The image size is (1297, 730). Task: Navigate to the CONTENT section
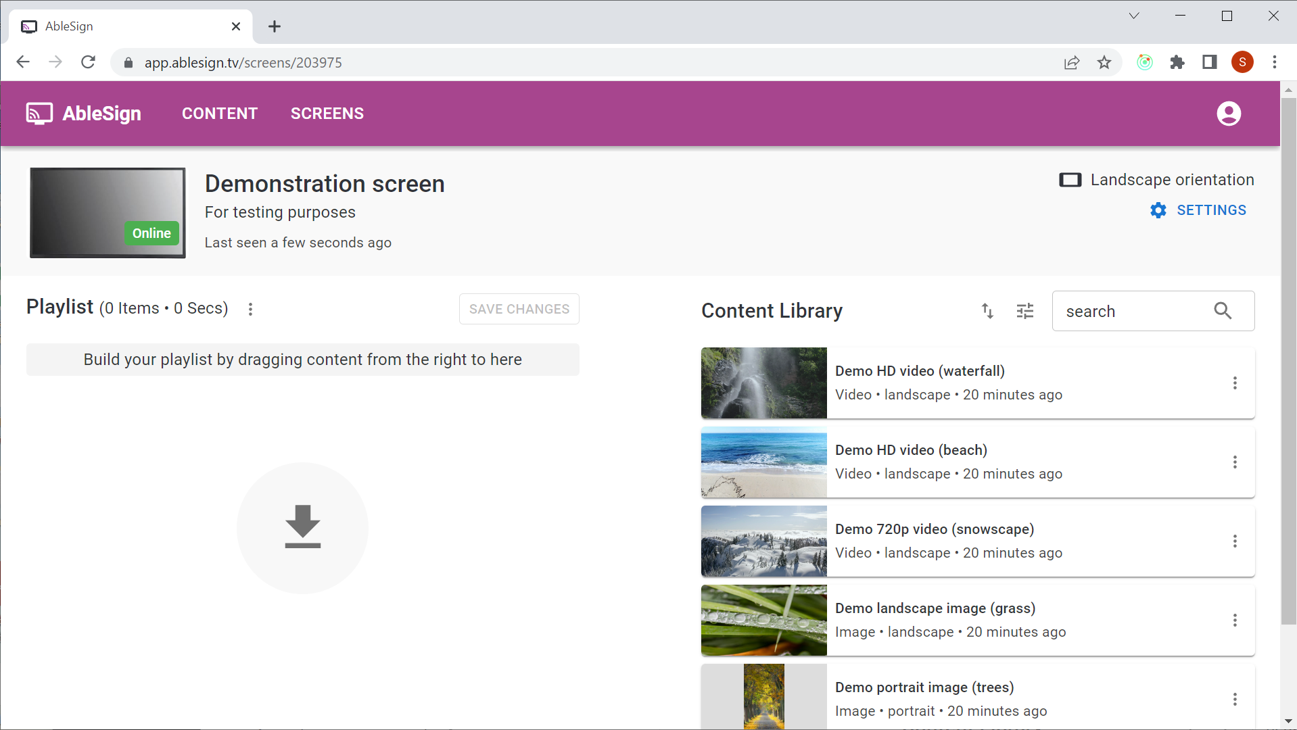point(219,113)
